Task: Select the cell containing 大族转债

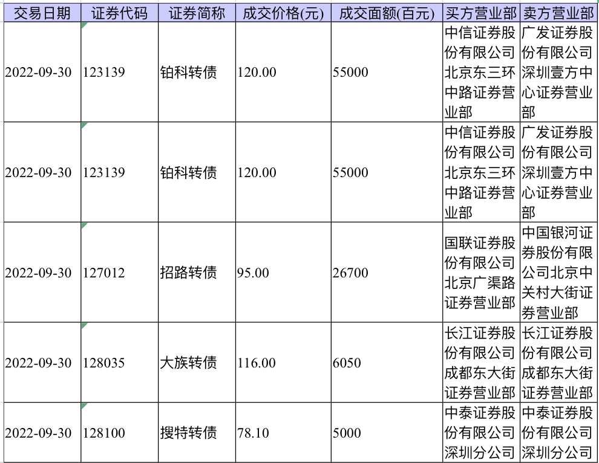Action: (x=197, y=362)
